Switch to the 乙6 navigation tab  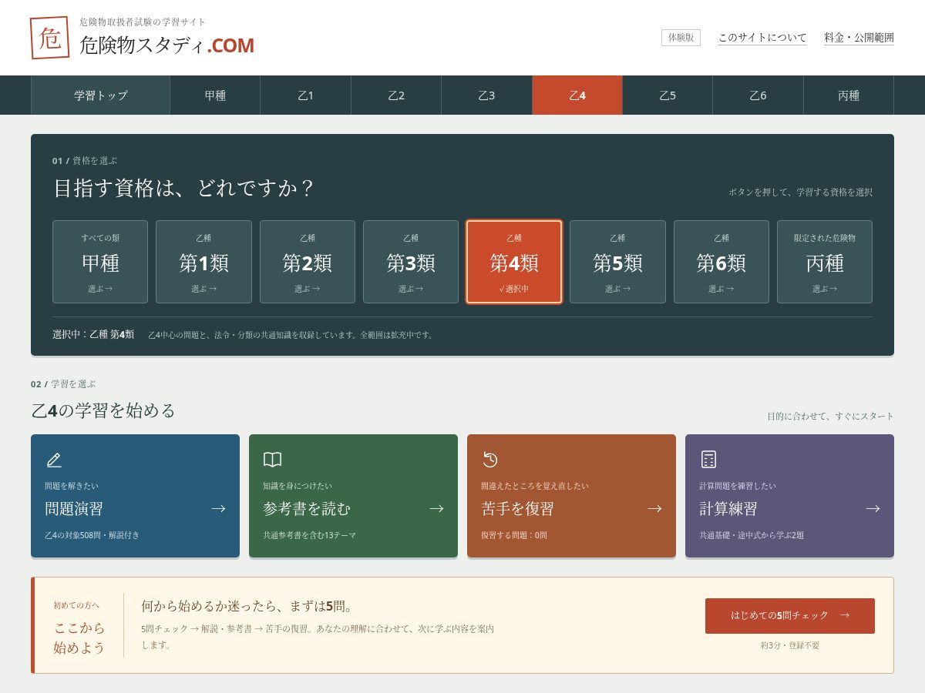click(x=758, y=95)
